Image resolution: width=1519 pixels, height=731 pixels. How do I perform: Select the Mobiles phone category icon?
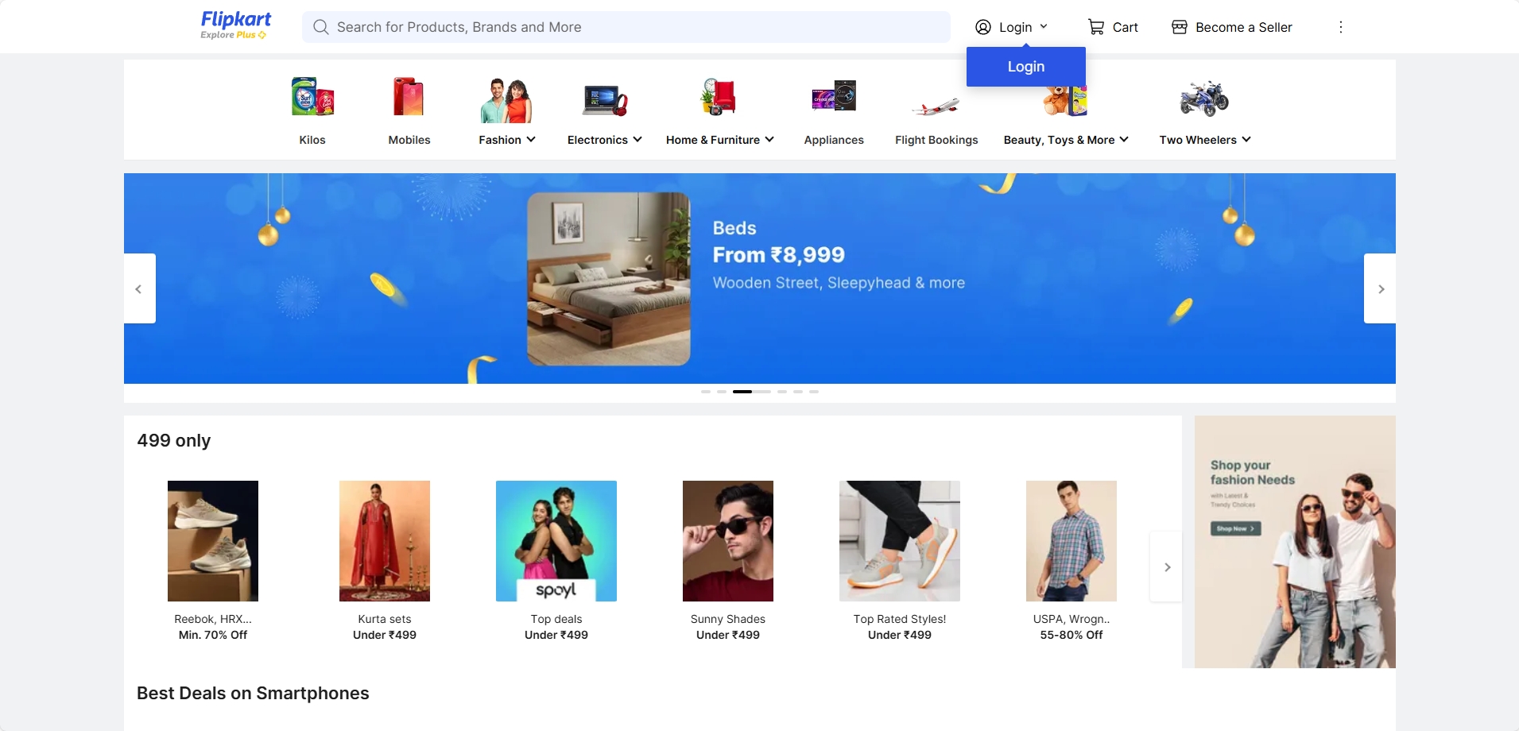409,98
